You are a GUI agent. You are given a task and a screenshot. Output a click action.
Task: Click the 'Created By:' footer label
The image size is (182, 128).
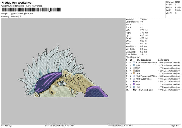coord(6,126)
